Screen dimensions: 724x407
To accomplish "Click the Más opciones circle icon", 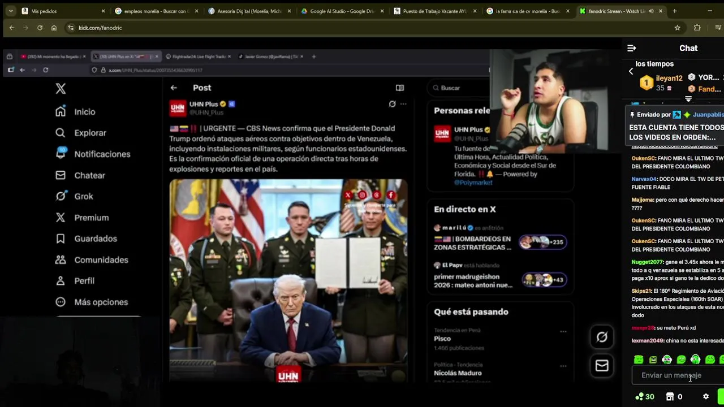I will (x=61, y=302).
